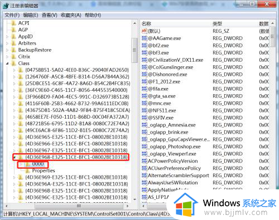
Task: Collapse the {4D36E968-E325-11CE-BFC1-08002BE10318} key
Action: click(15, 158)
